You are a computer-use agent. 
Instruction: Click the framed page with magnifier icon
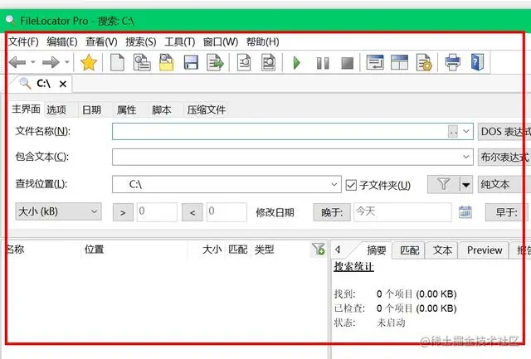coord(268,62)
